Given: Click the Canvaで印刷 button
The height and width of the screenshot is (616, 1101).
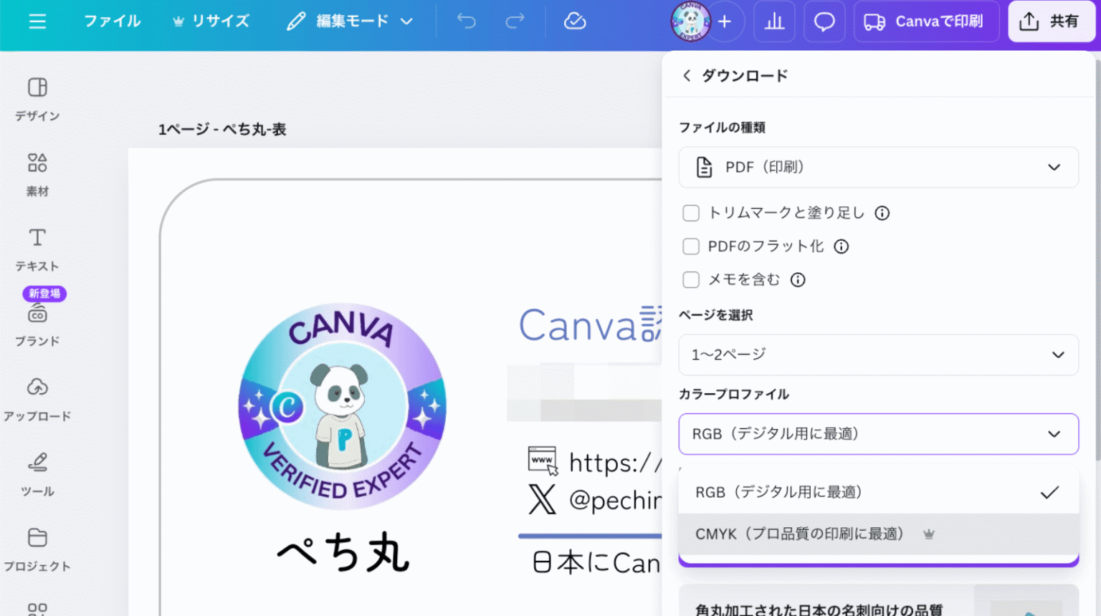Looking at the screenshot, I should tap(926, 21).
